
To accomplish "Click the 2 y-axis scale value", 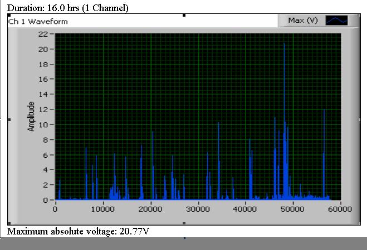I will [x=46, y=185].
